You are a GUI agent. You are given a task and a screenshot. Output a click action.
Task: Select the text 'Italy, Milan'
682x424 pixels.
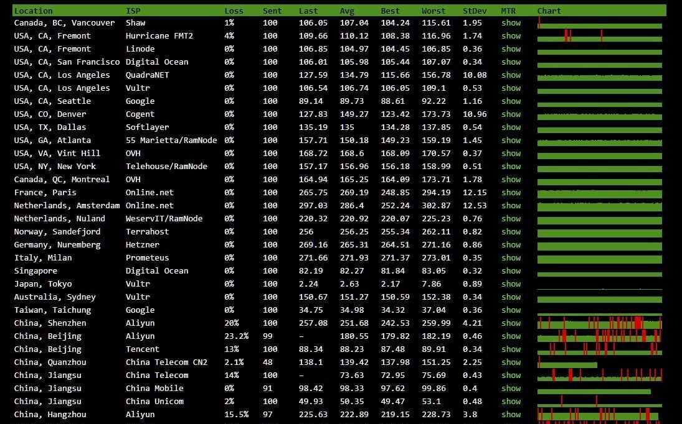click(42, 257)
